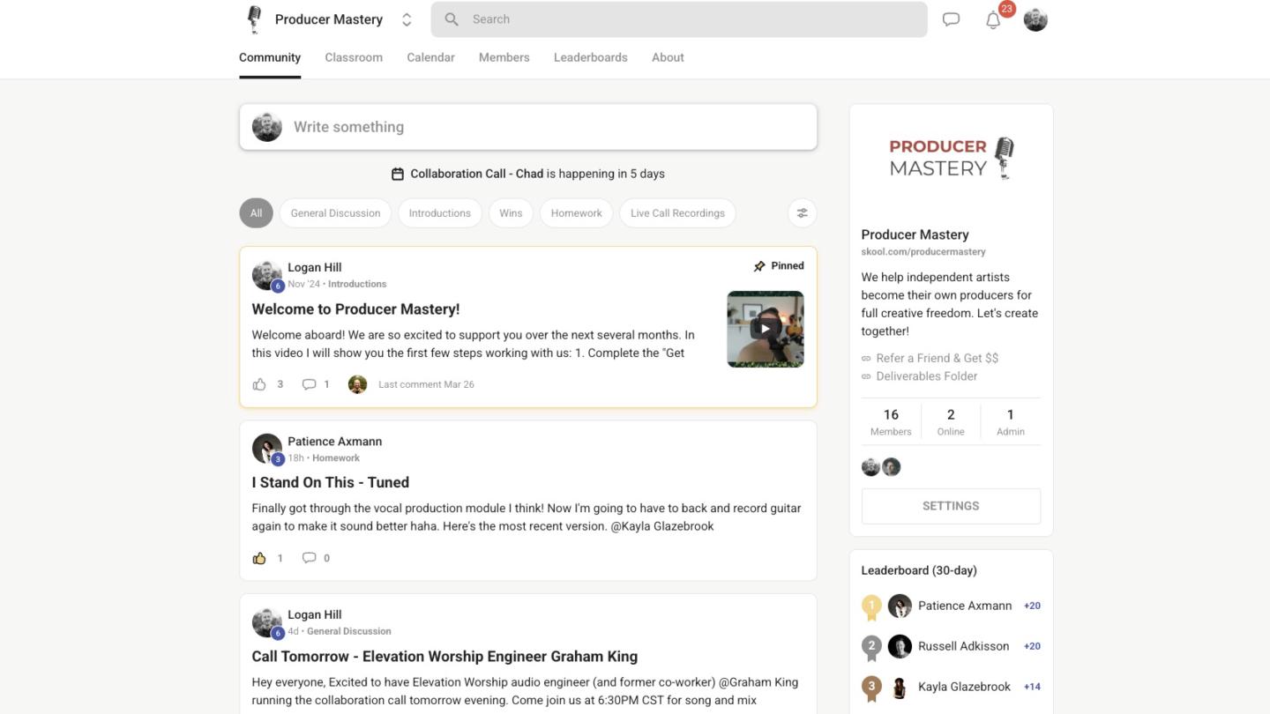Open the Collaboration Call - Chad event link
This screenshot has height=714, width=1270.
pyautogui.click(x=476, y=174)
